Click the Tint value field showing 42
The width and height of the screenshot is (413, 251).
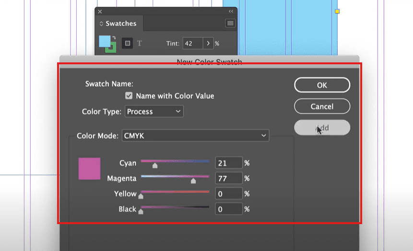[193, 43]
